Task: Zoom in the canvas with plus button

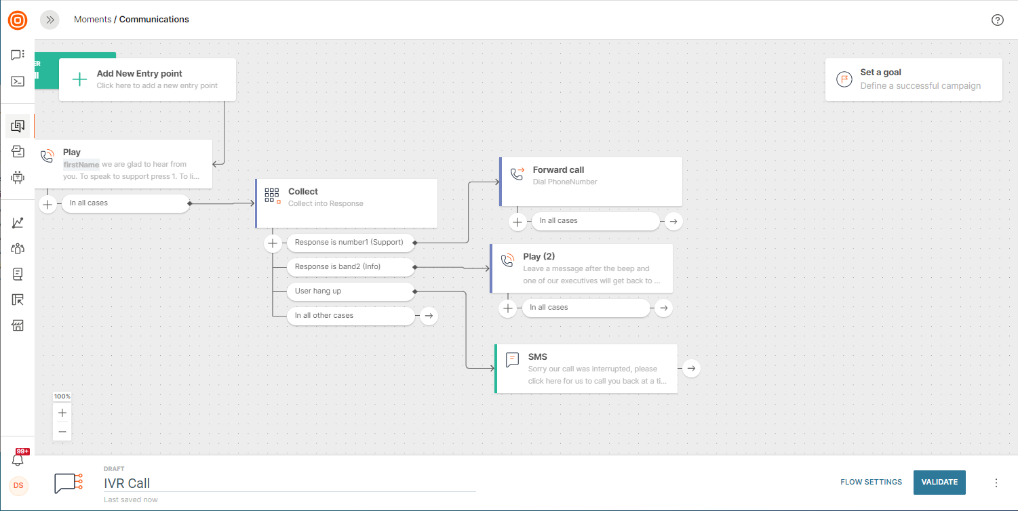Action: (x=62, y=413)
